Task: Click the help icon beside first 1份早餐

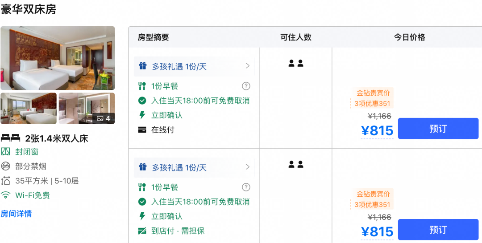Action: pyautogui.click(x=246, y=86)
